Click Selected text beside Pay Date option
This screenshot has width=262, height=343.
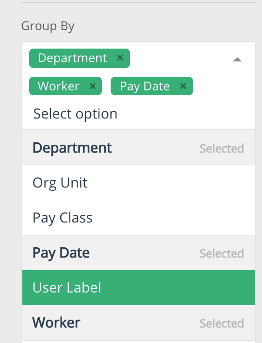tap(222, 254)
